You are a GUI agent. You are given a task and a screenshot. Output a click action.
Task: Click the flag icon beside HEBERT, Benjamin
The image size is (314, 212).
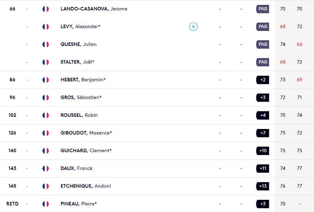tap(46, 80)
